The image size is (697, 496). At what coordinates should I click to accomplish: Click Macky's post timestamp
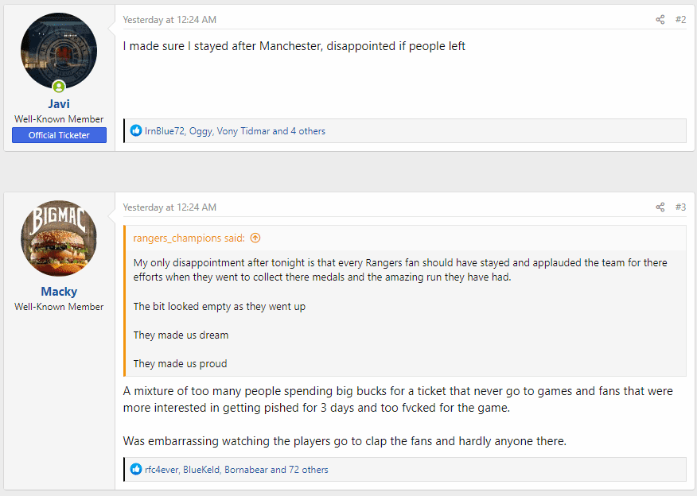click(169, 207)
